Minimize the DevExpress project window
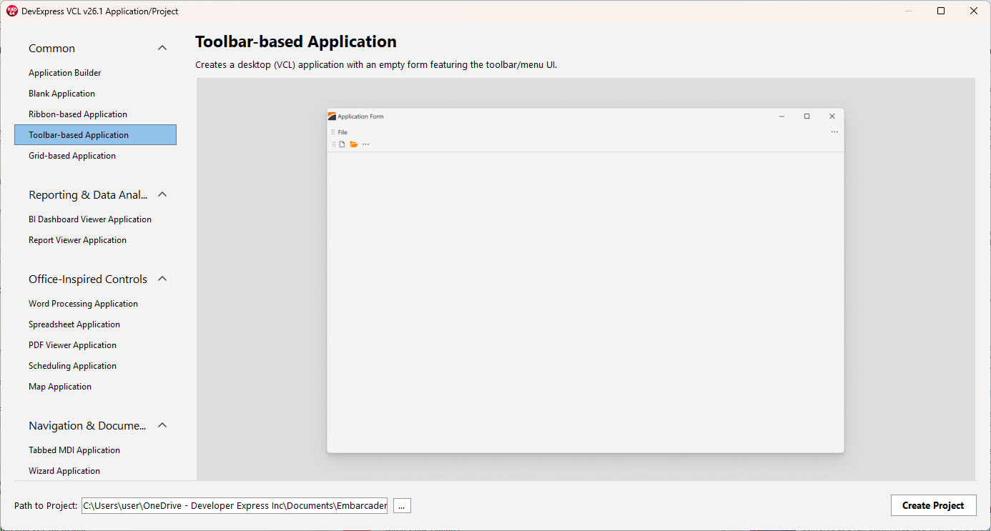This screenshot has height=531, width=991. click(909, 11)
